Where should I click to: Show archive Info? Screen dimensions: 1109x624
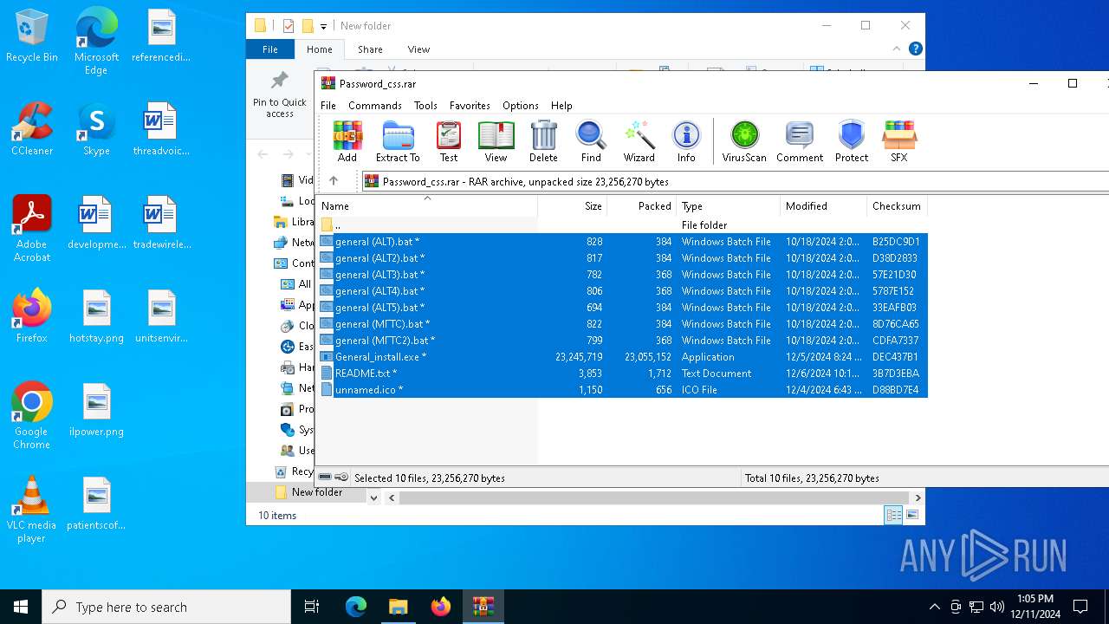686,141
